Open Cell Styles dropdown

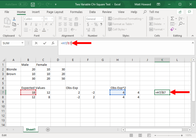tap(117, 29)
